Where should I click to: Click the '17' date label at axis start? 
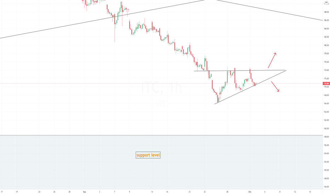click(2, 192)
